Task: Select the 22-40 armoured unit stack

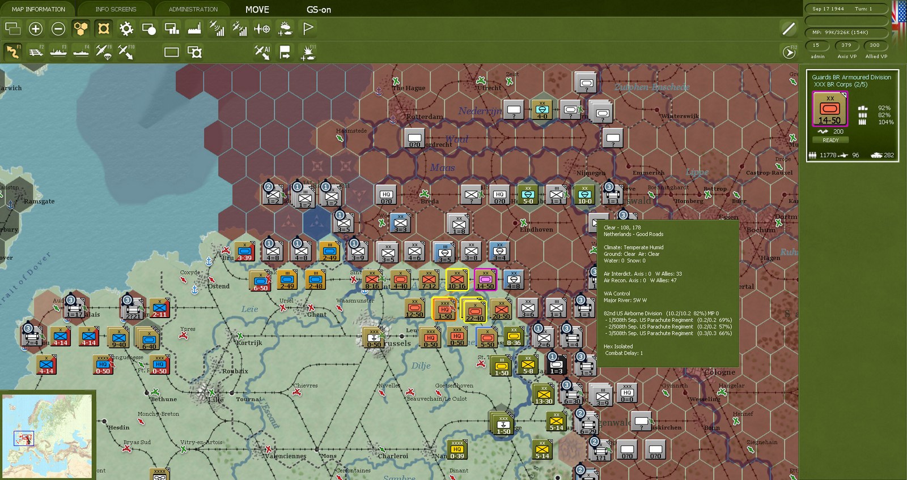Action: [474, 310]
